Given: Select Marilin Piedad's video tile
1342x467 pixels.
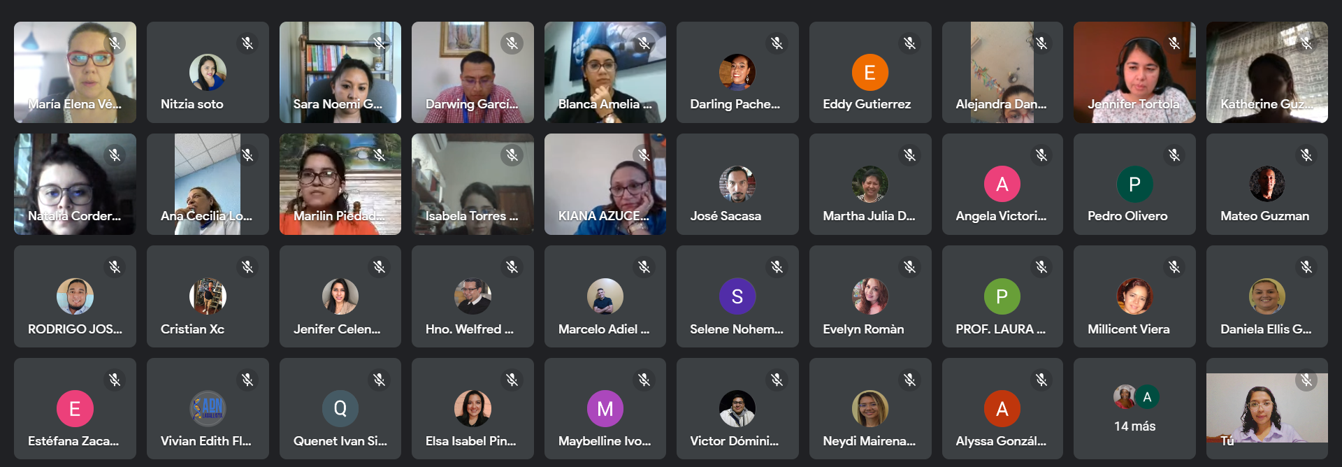Looking at the screenshot, I should click(x=340, y=184).
